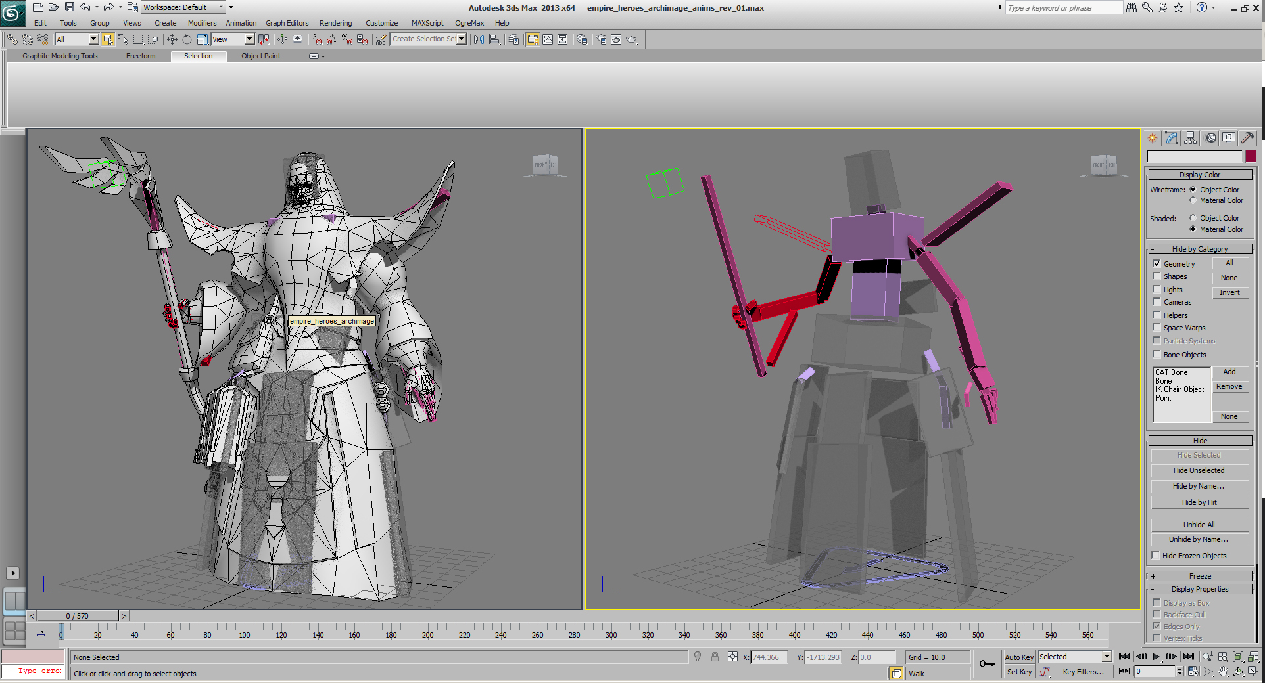This screenshot has width=1265, height=683.
Task: Open the Utilities hammer panel
Action: coord(1247,138)
